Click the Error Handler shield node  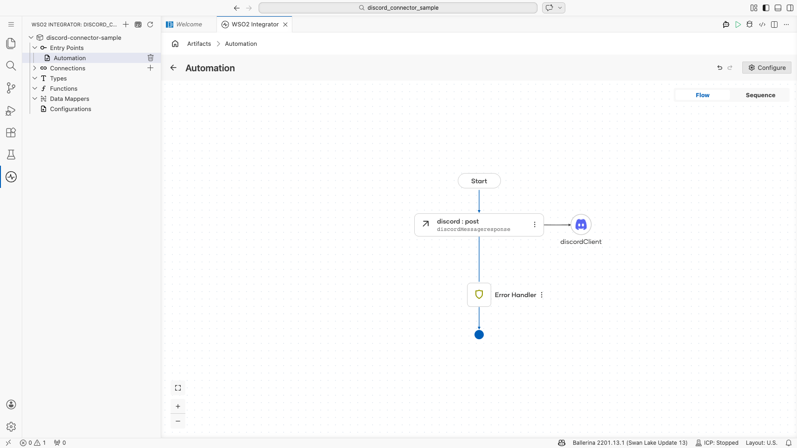479,295
